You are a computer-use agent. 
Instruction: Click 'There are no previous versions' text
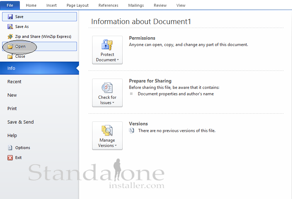[x=177, y=131]
